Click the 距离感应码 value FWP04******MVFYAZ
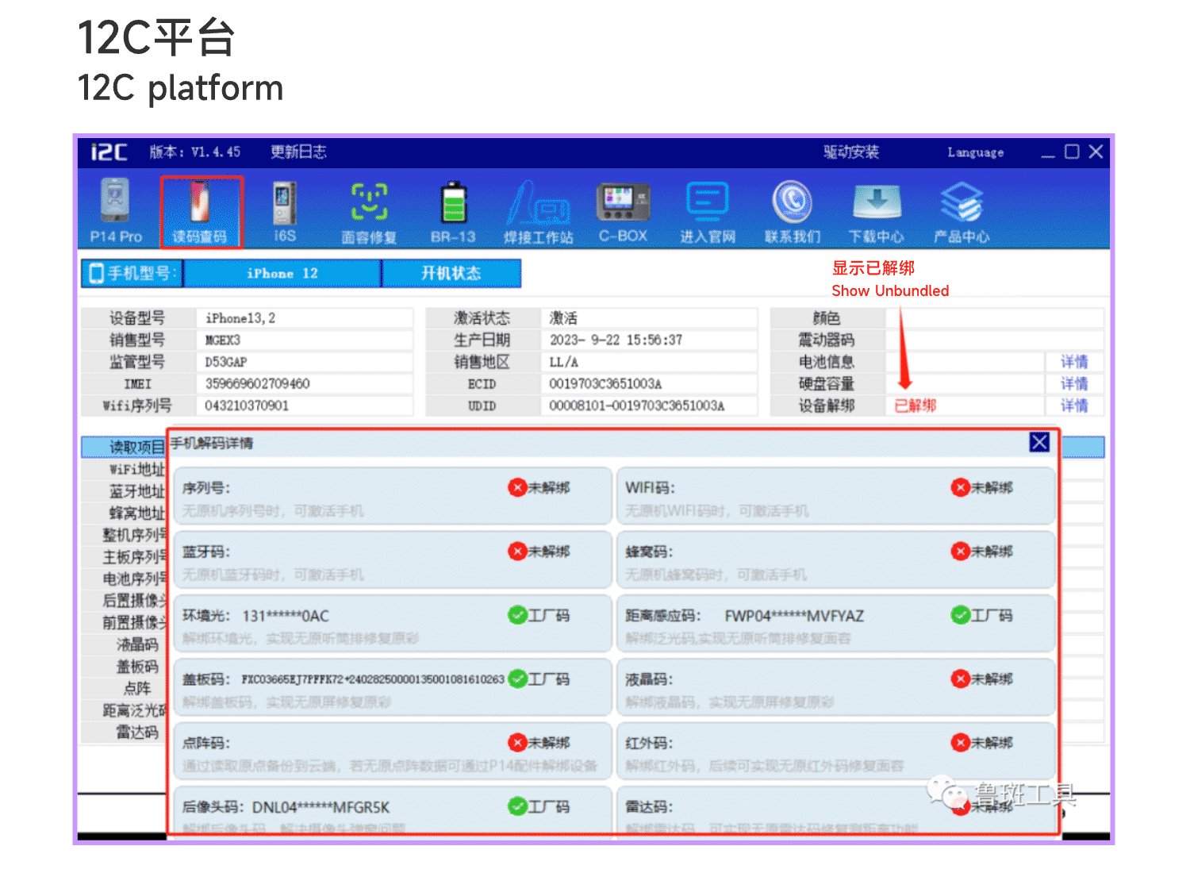Image resolution: width=1190 pixels, height=869 pixels. pyautogui.click(x=794, y=616)
